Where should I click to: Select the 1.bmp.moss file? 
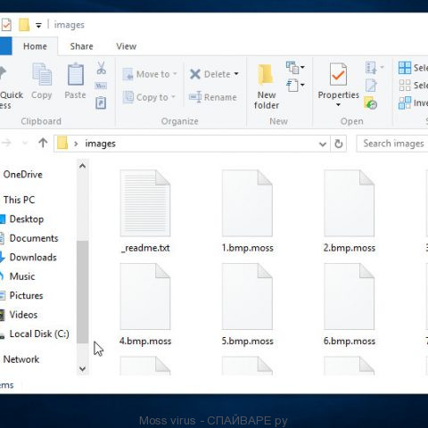247,211
